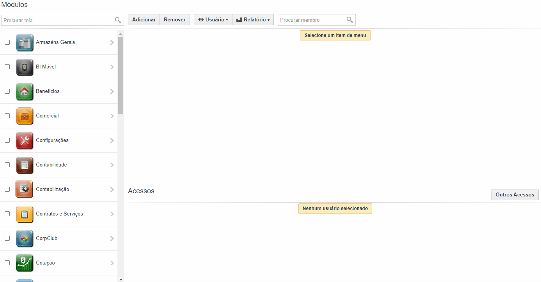The width and height of the screenshot is (541, 282).
Task: Open the Configurações tools icon
Action: coord(25,140)
